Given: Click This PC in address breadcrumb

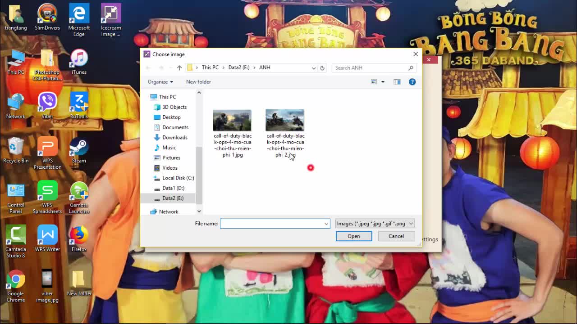Looking at the screenshot, I should [x=210, y=67].
